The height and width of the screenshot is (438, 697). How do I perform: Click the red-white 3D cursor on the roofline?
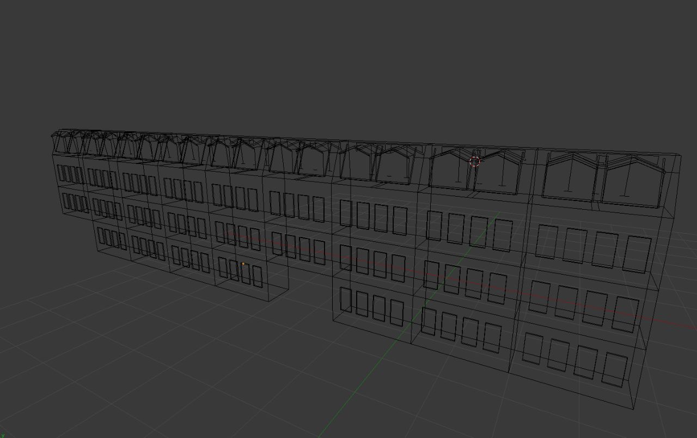474,161
